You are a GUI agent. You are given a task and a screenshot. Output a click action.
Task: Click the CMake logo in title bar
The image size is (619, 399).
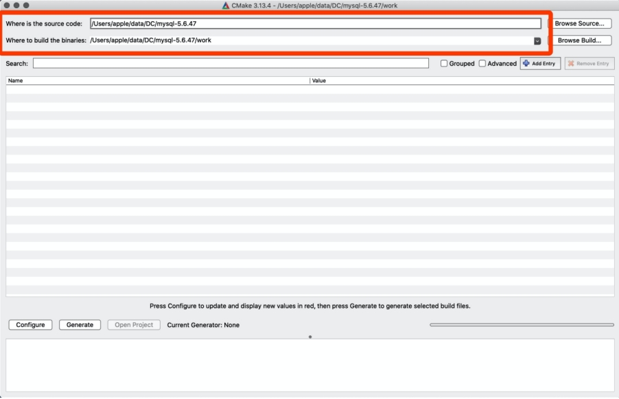[x=225, y=5]
